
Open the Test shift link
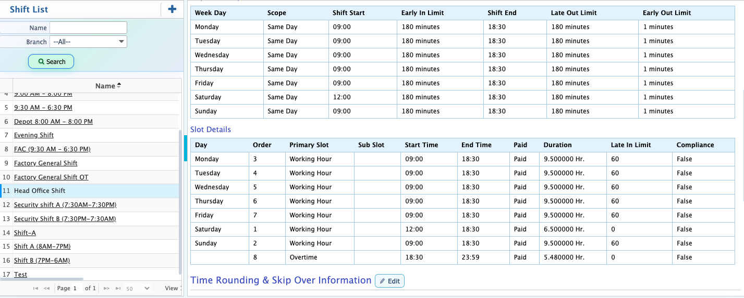coord(21,275)
